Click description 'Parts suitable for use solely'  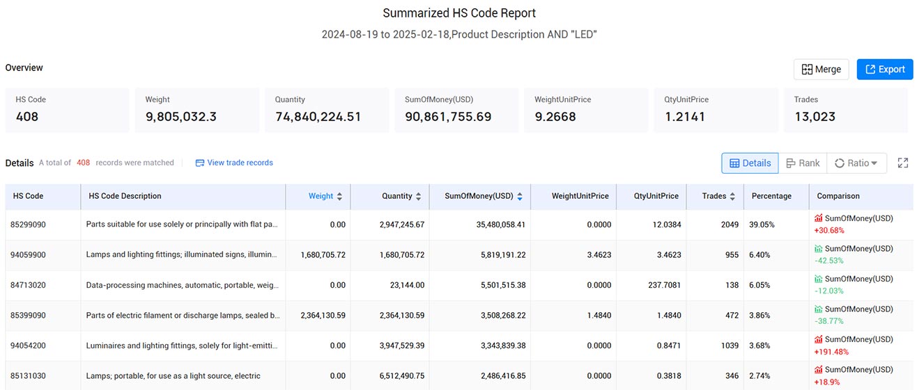pyautogui.click(x=183, y=225)
